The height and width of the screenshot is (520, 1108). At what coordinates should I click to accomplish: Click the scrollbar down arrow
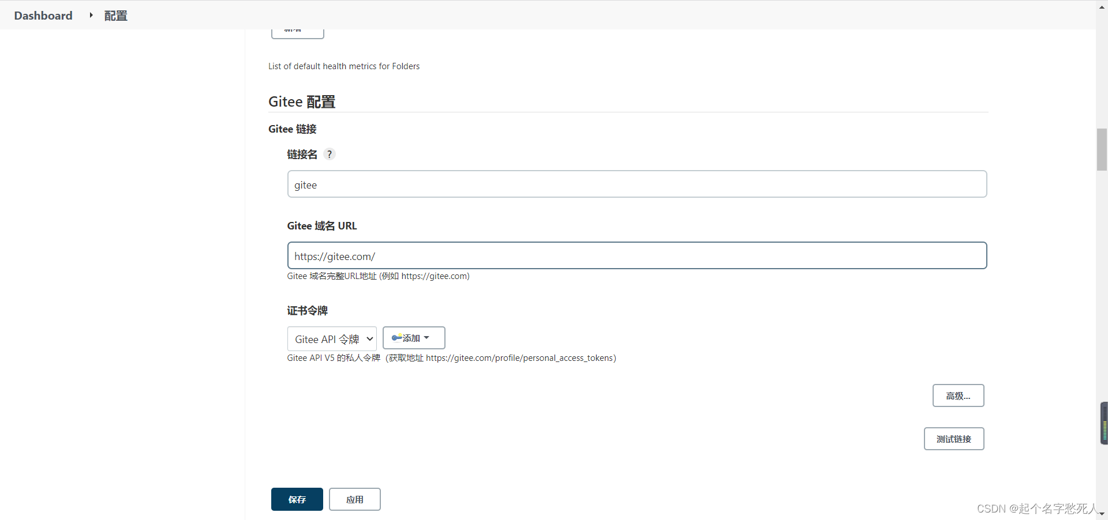[1102, 514]
